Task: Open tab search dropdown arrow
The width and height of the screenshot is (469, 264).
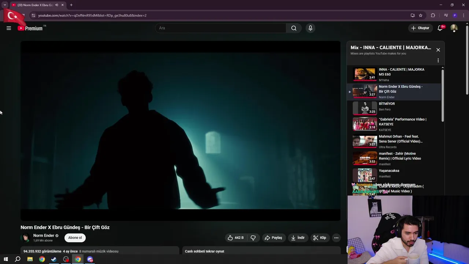Action: pos(4,5)
